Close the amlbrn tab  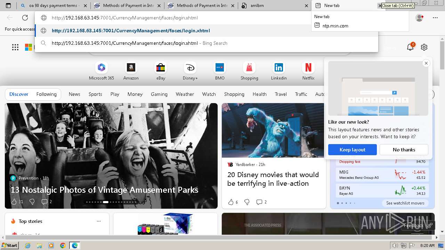coord(306,6)
